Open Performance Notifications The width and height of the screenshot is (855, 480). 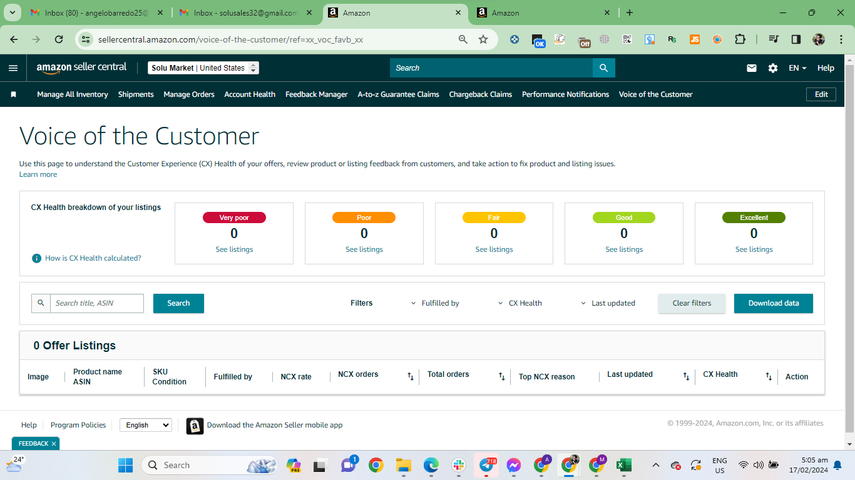(566, 94)
